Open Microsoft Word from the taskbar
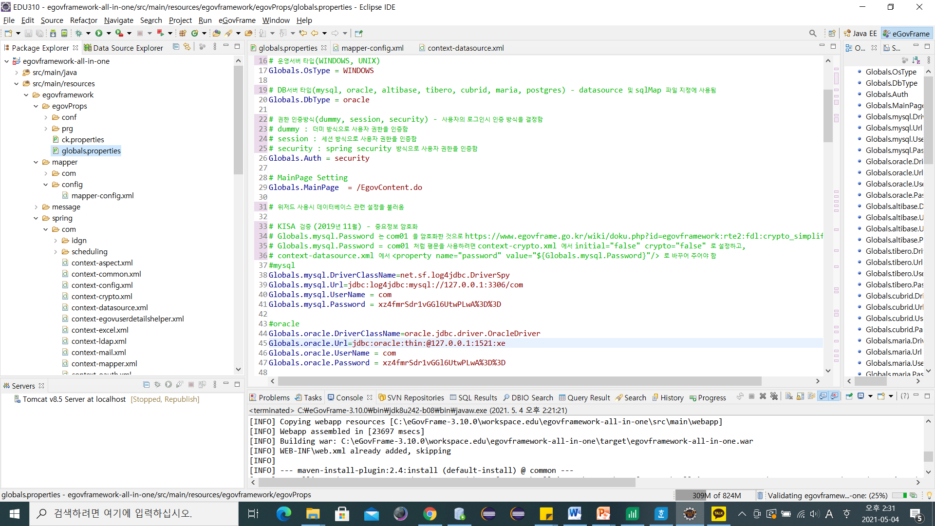935x526 pixels. click(x=574, y=514)
